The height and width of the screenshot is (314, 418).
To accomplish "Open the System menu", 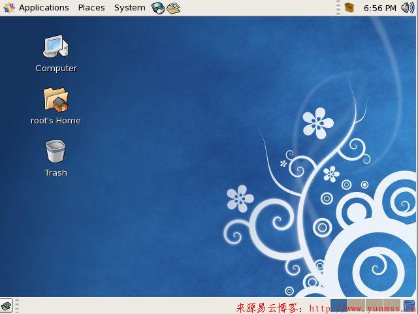I will 130,8.
